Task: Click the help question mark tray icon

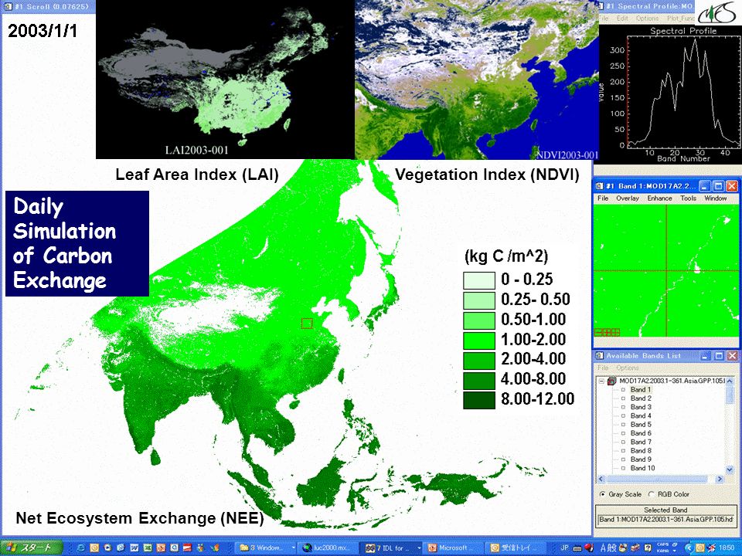Action: [x=648, y=548]
